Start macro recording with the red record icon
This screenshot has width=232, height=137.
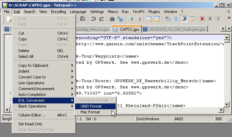coord(202,19)
